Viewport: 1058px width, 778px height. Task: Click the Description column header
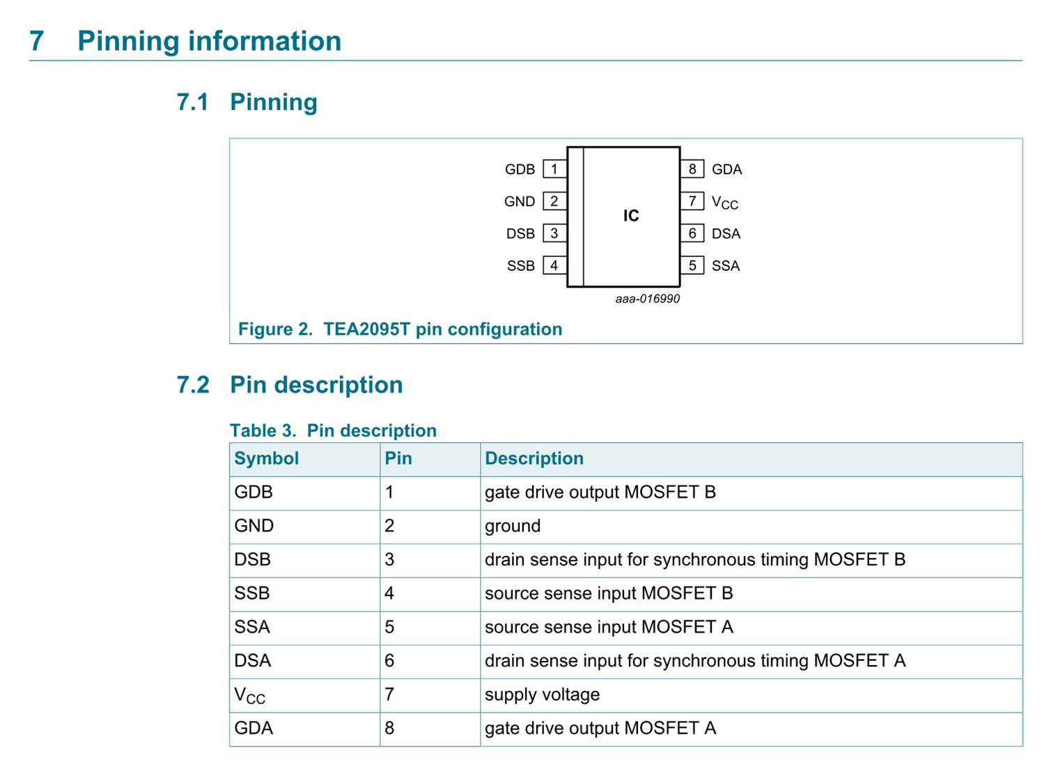(x=534, y=458)
